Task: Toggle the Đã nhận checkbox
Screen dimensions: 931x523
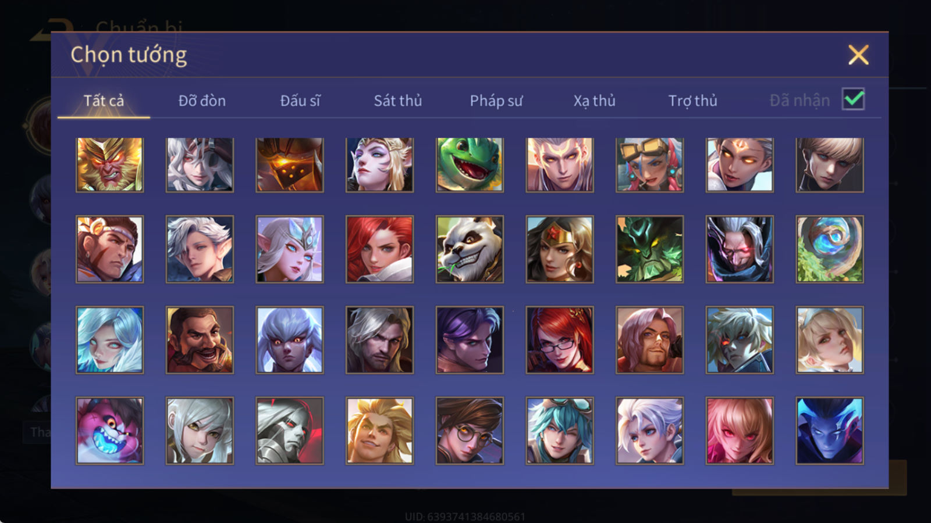Action: 853,99
